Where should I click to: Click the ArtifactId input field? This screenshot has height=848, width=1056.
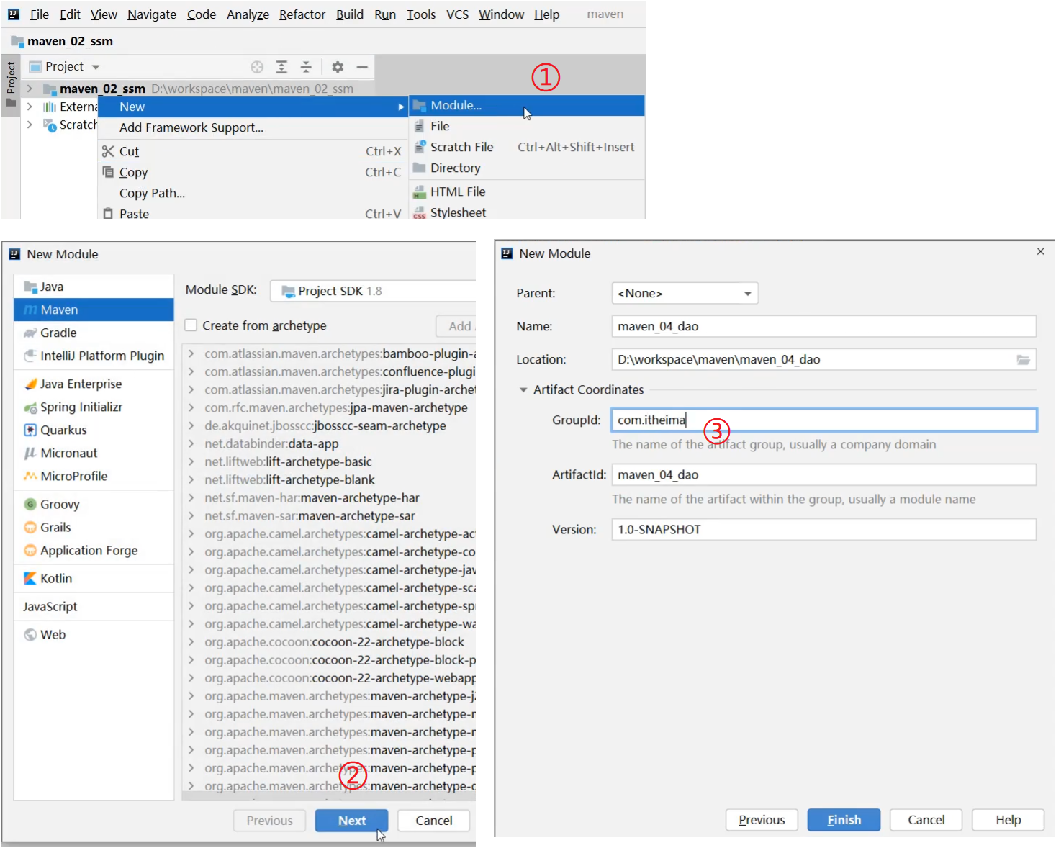pos(823,474)
